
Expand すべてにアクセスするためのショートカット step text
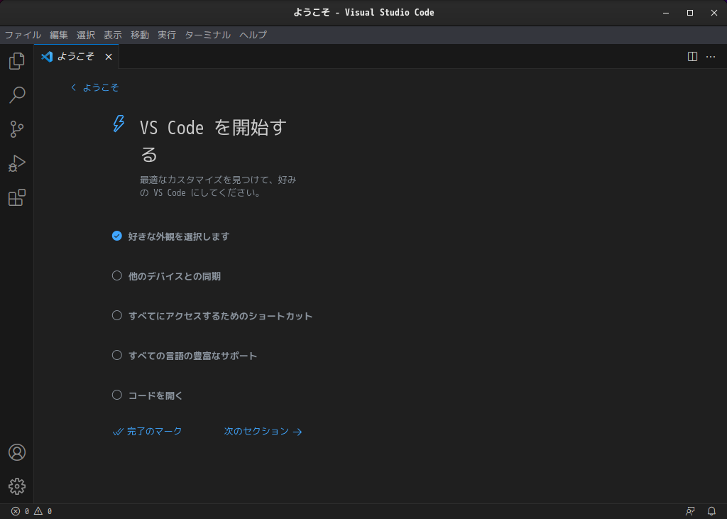pyautogui.click(x=220, y=316)
